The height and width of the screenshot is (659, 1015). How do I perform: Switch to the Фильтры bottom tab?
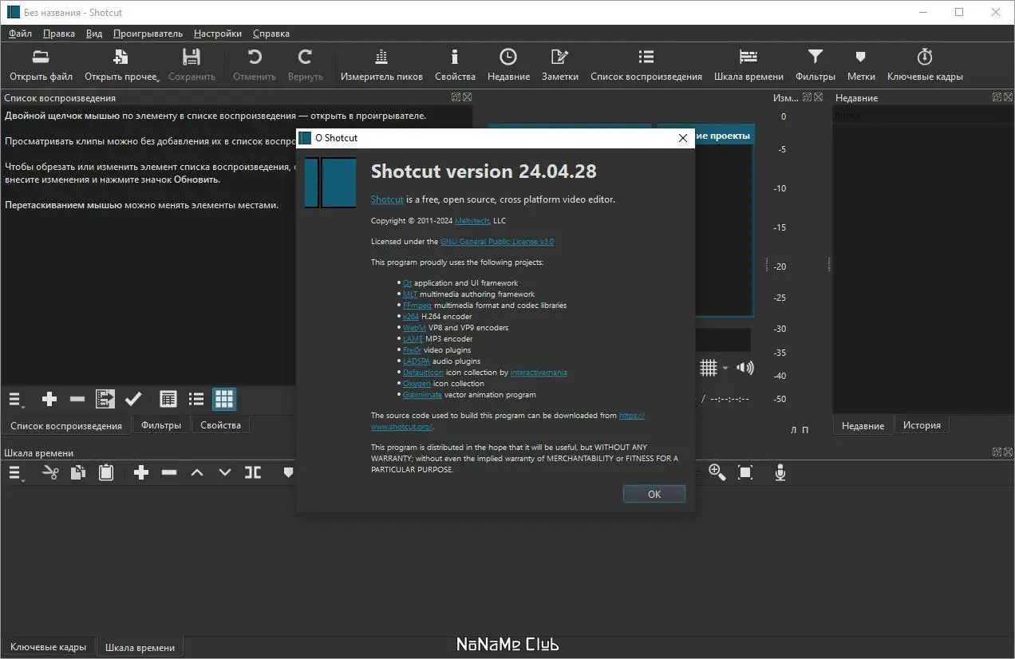[161, 425]
